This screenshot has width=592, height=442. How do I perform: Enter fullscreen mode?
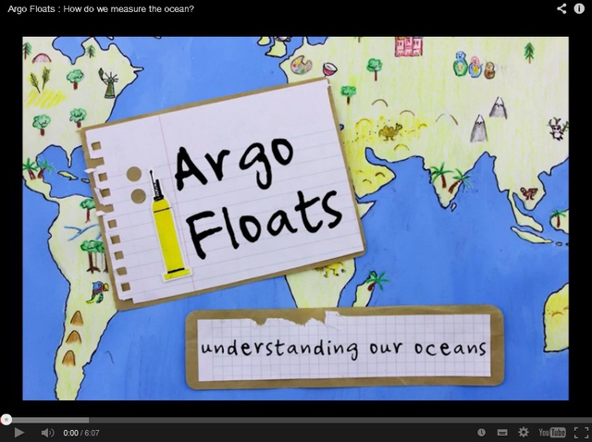(x=580, y=432)
